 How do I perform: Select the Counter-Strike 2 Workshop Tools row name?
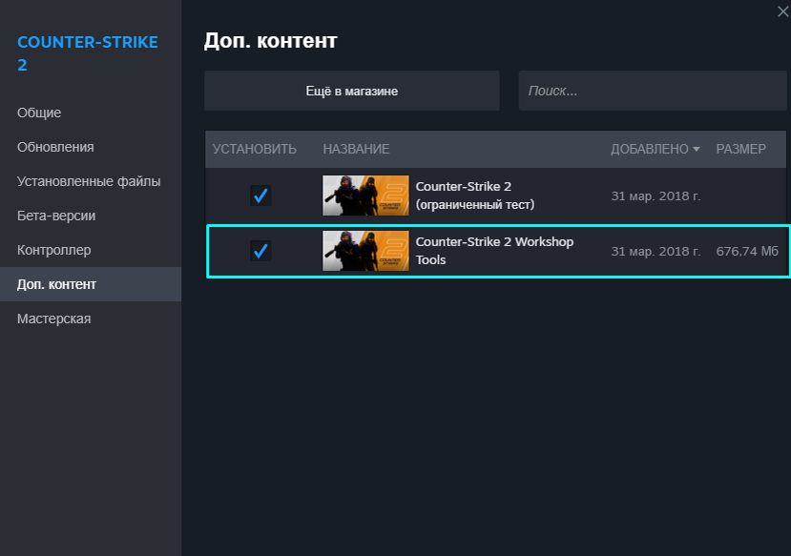tap(494, 251)
